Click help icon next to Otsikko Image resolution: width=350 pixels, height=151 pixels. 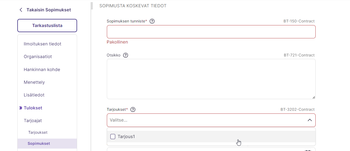click(126, 55)
